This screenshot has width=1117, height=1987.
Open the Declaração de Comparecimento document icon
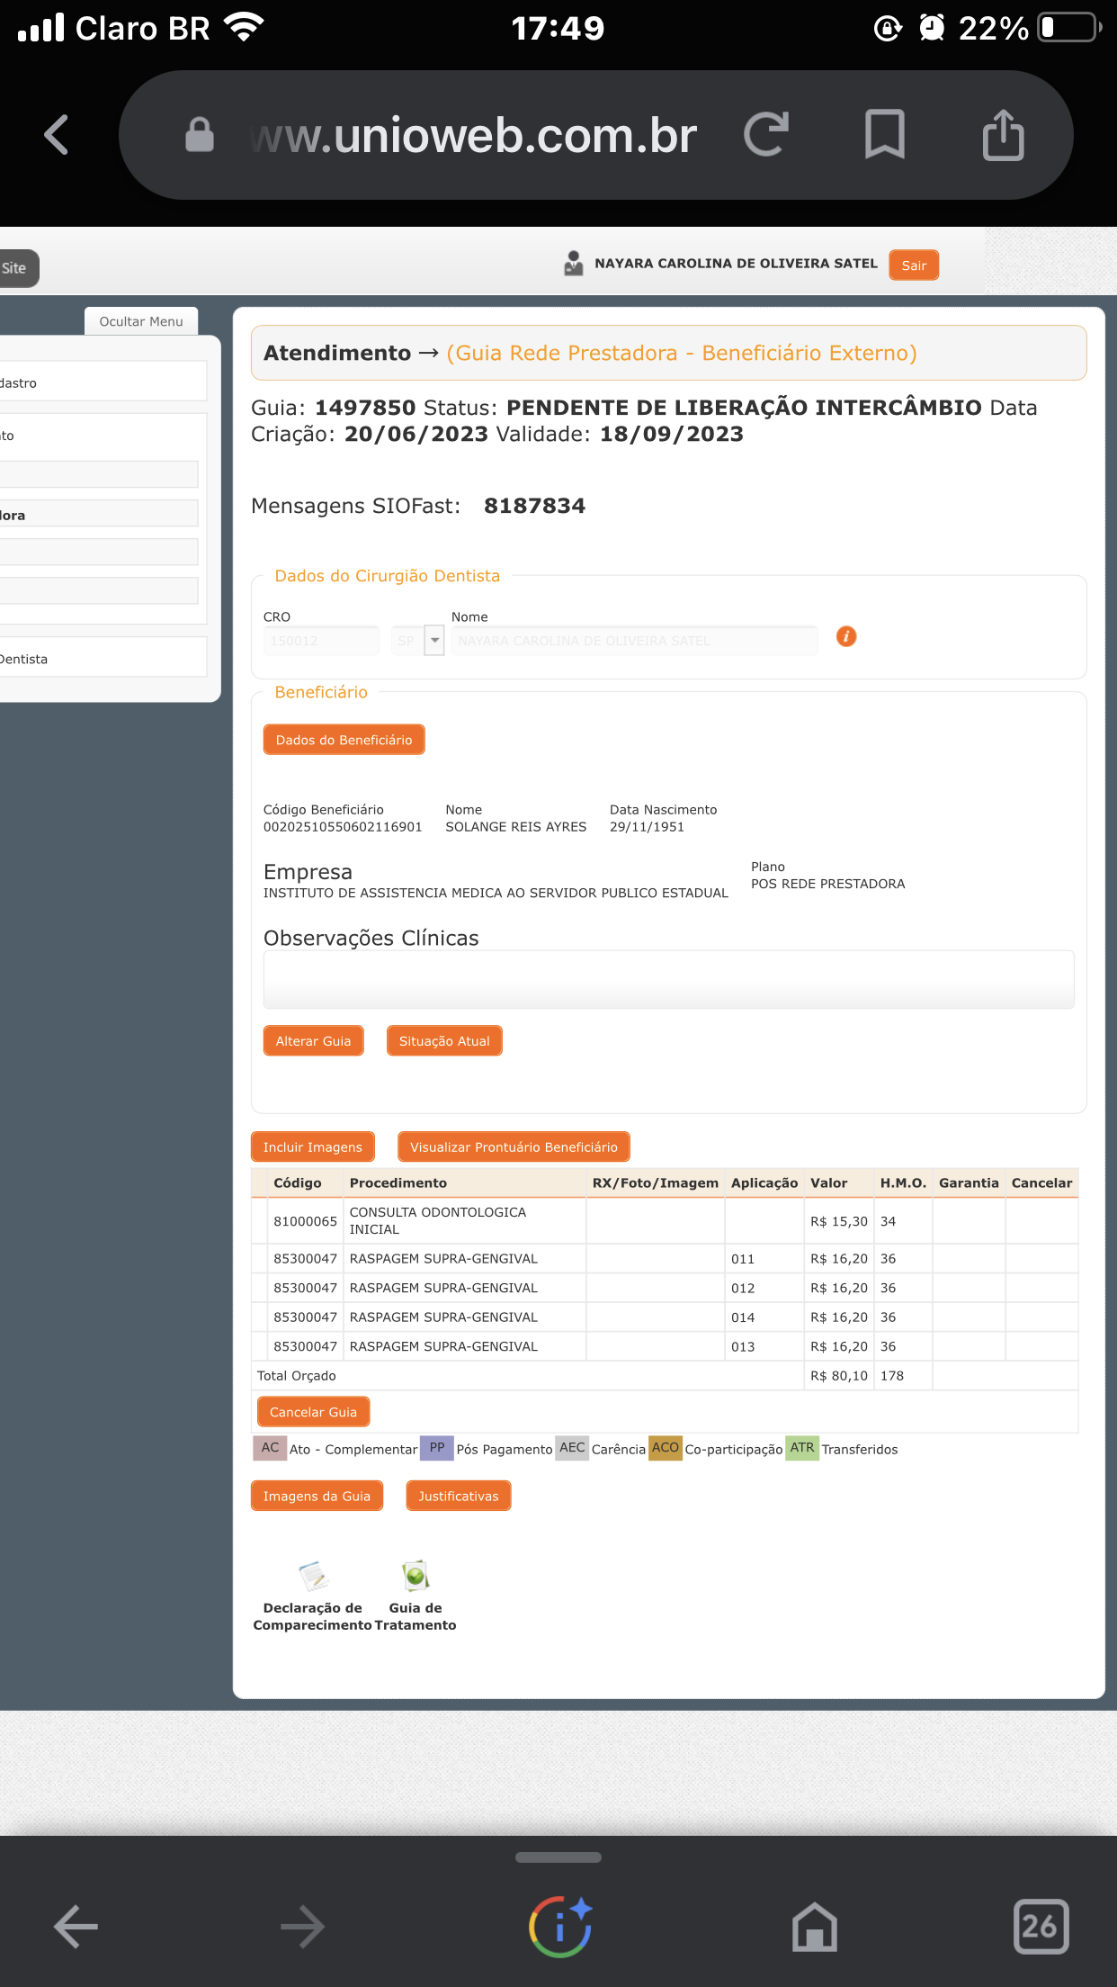313,1576
